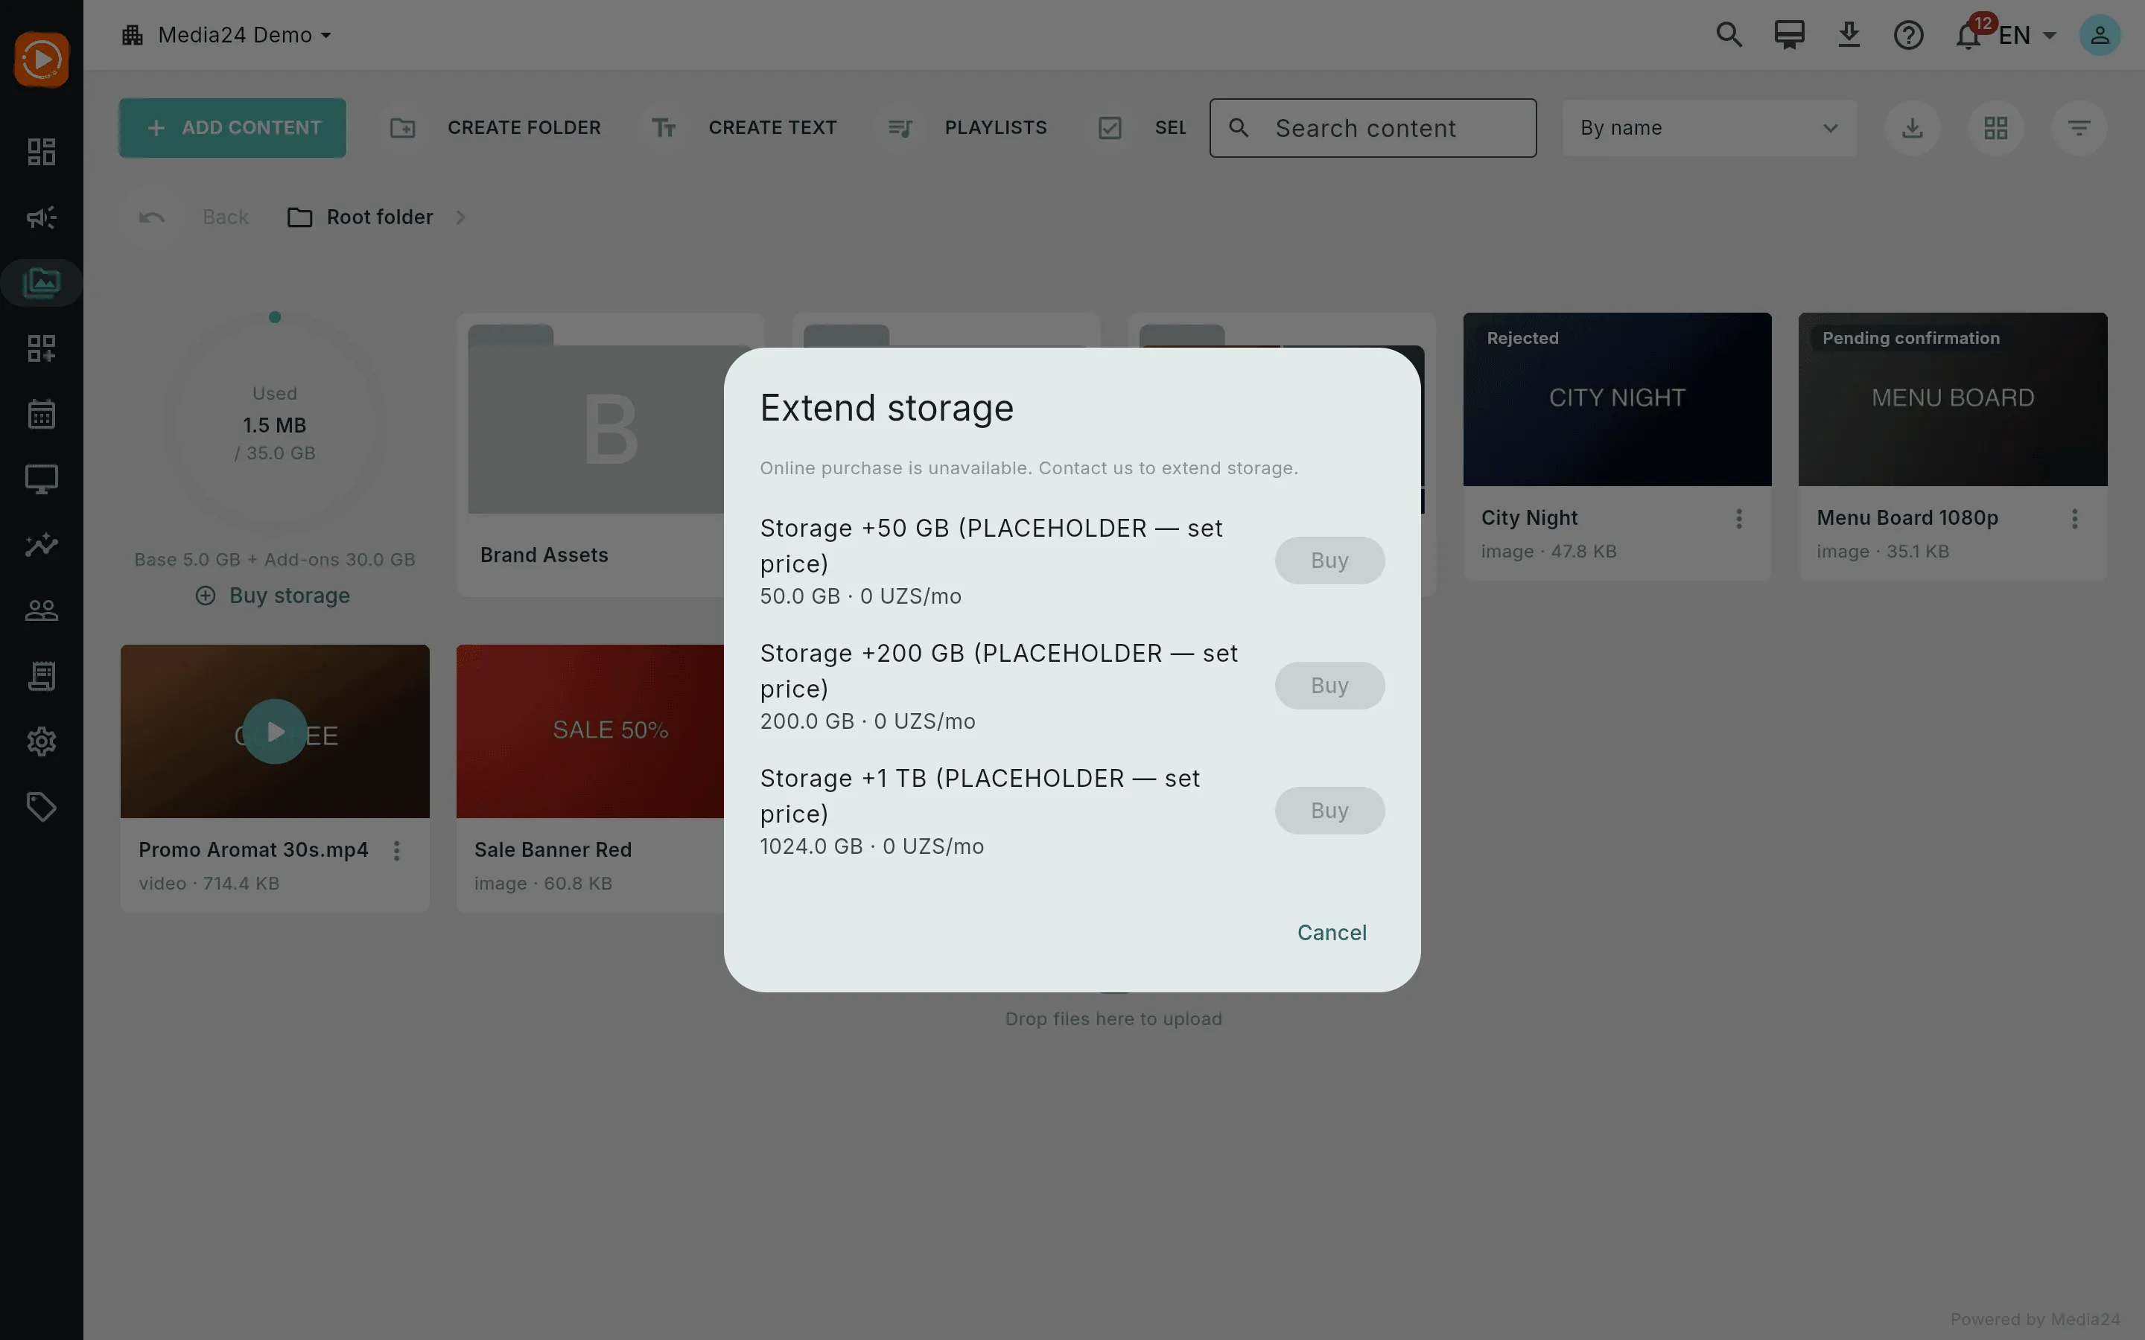The width and height of the screenshot is (2145, 1340).
Task: Expand the Media24 Demo organization dropdown
Action: 227,34
